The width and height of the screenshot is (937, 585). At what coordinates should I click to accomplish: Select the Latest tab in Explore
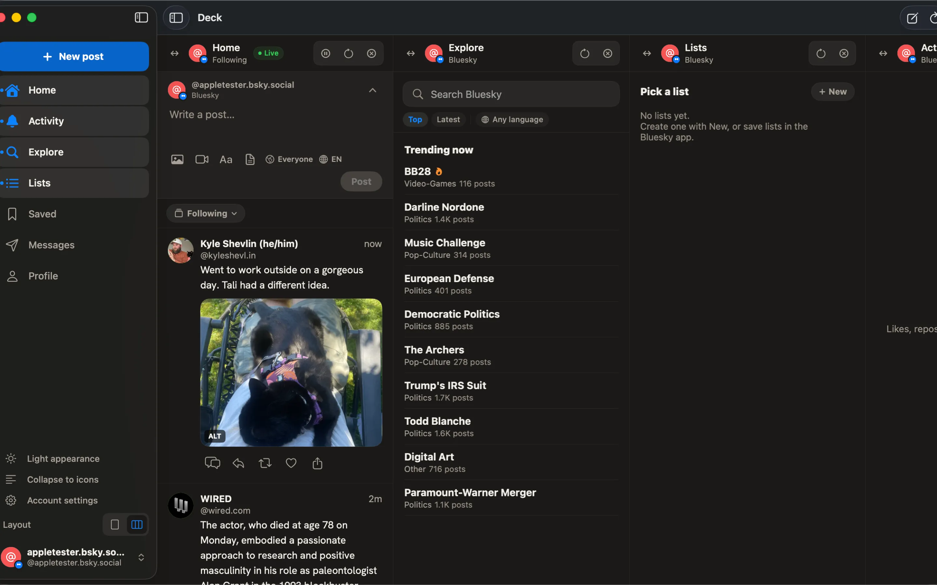pos(448,120)
